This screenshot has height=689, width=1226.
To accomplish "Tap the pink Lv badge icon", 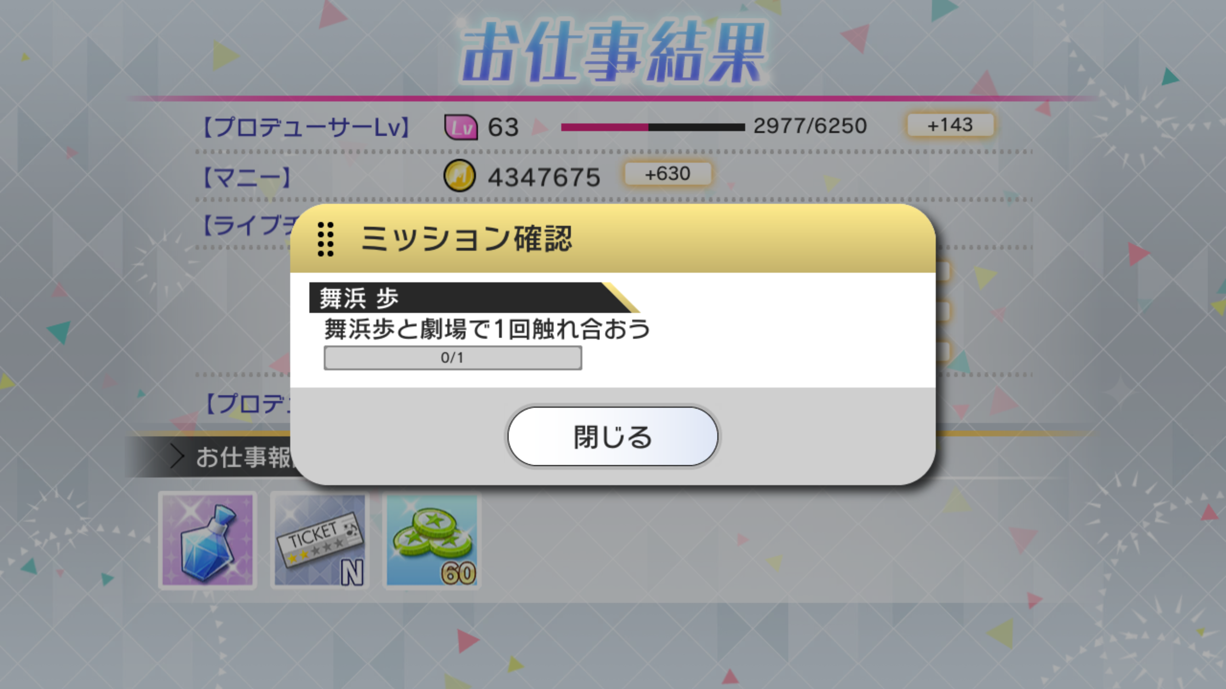I will pos(461,127).
